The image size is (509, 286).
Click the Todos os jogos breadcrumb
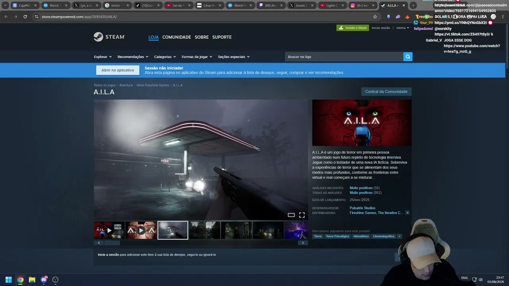[x=105, y=85]
